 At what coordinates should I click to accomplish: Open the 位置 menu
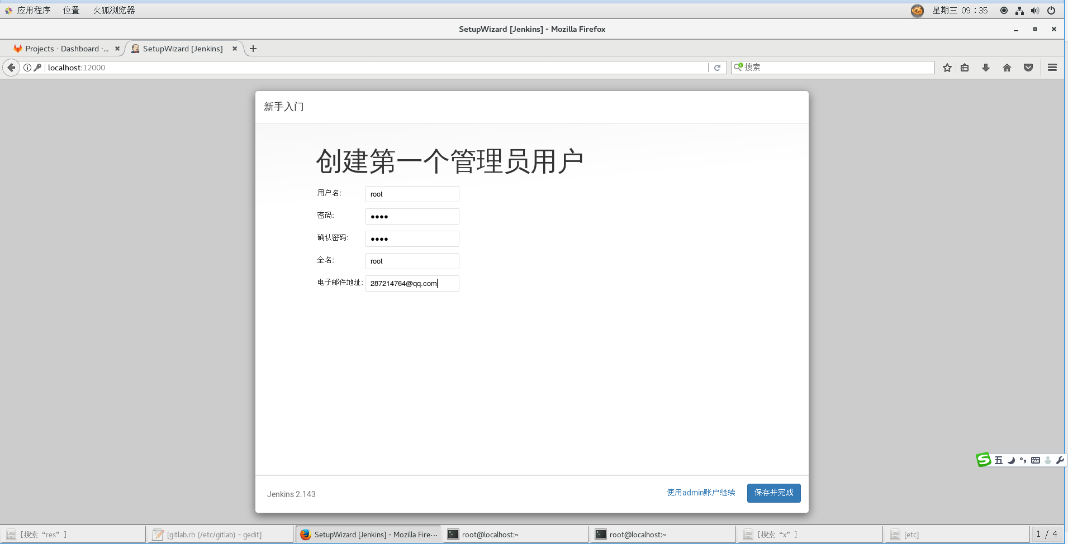[72, 10]
